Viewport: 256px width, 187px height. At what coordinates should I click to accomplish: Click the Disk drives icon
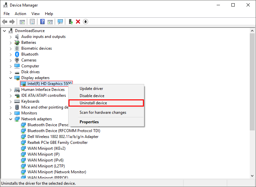click(17, 72)
